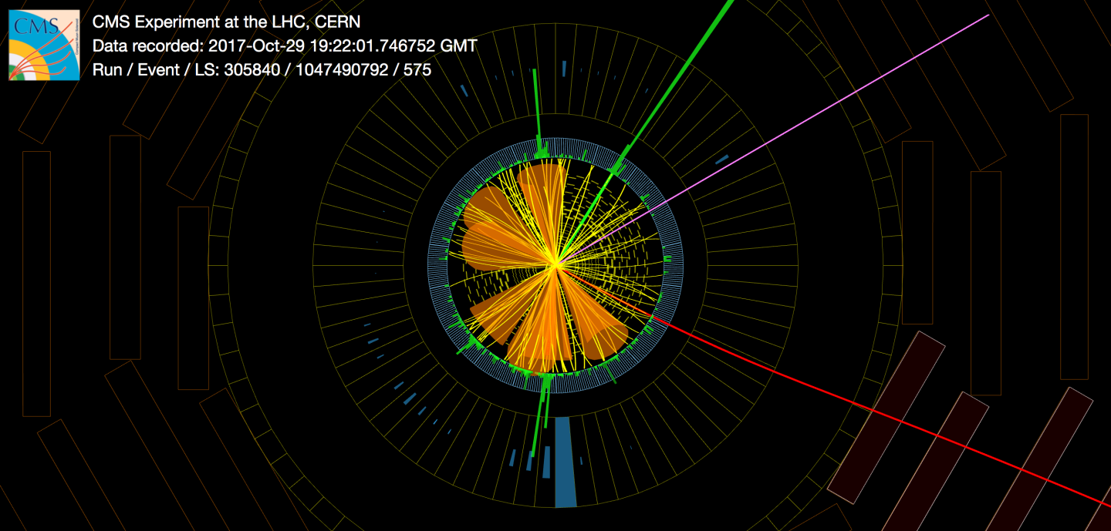This screenshot has height=531, width=1111.
Task: Click the Run / Event / LS number line
Action: pyautogui.click(x=262, y=70)
